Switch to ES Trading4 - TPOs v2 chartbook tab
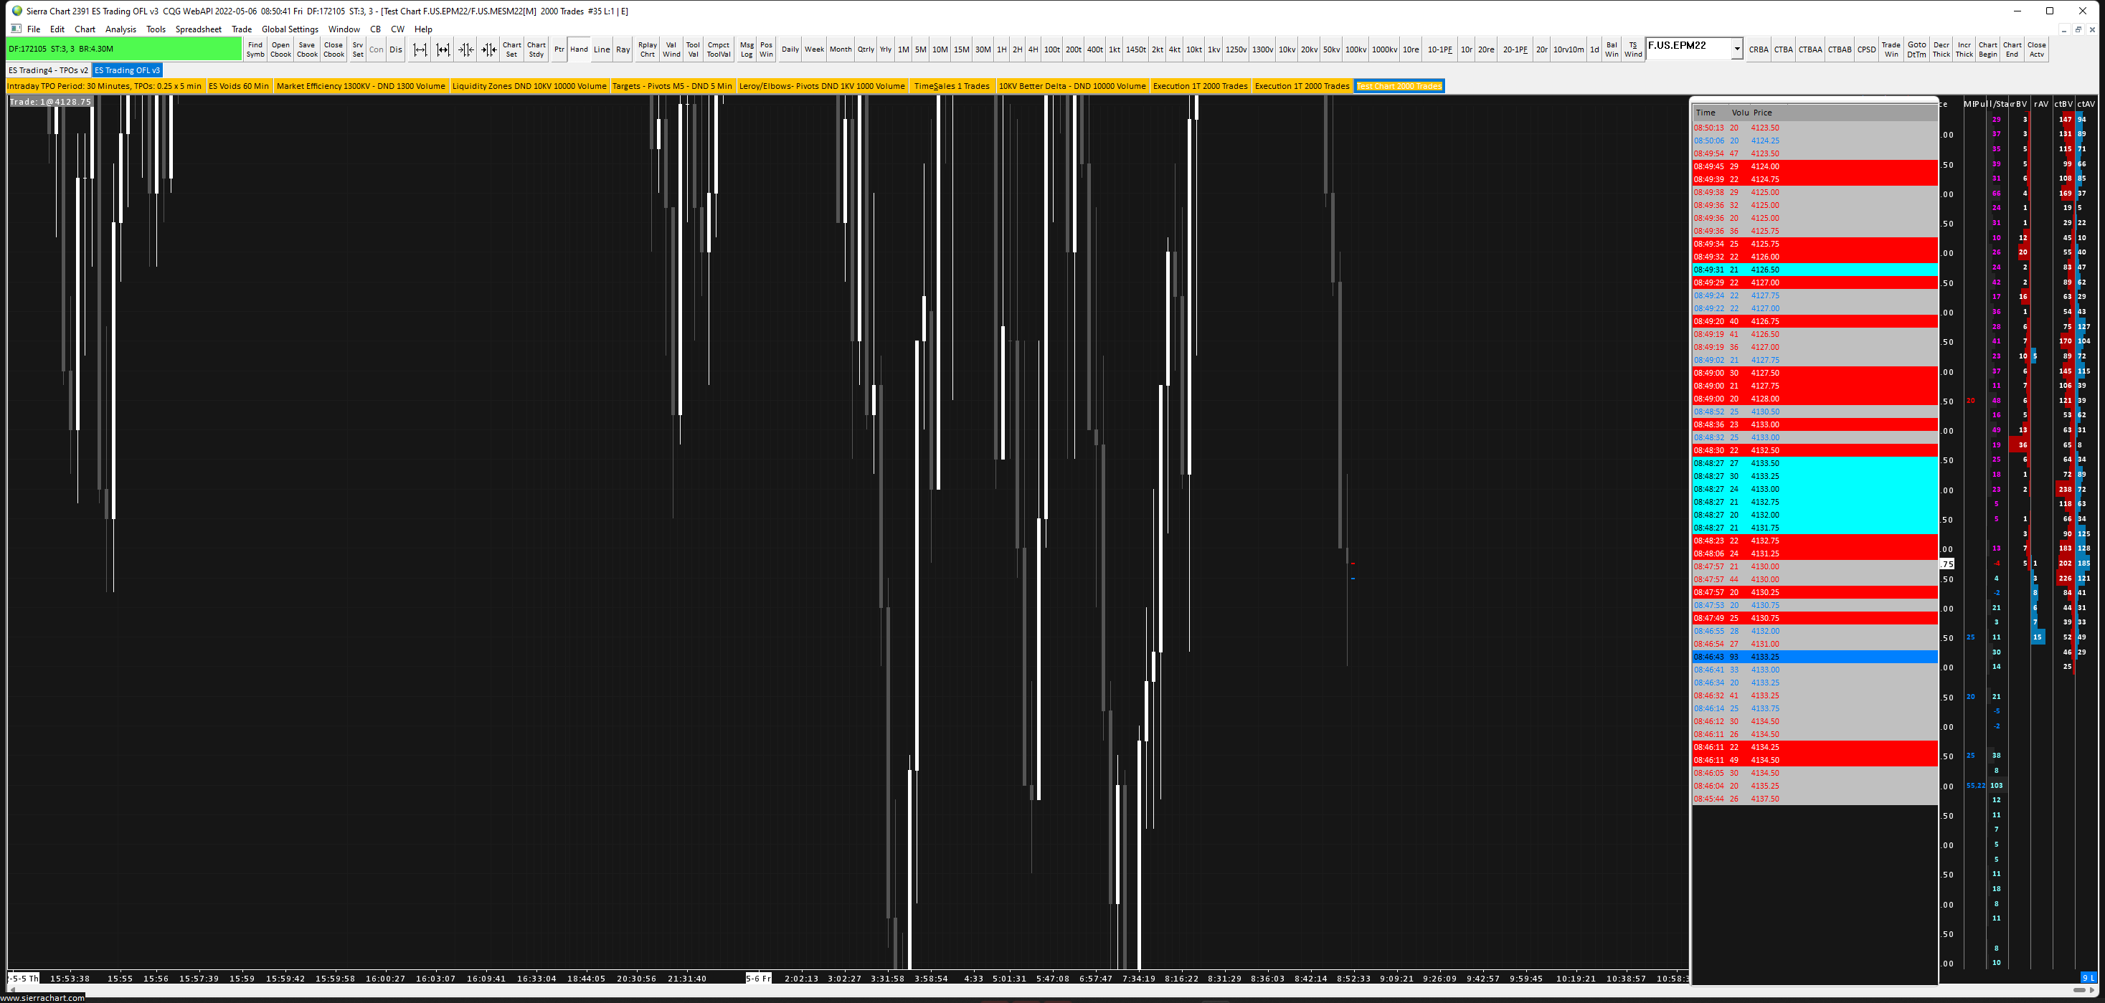 (x=48, y=70)
